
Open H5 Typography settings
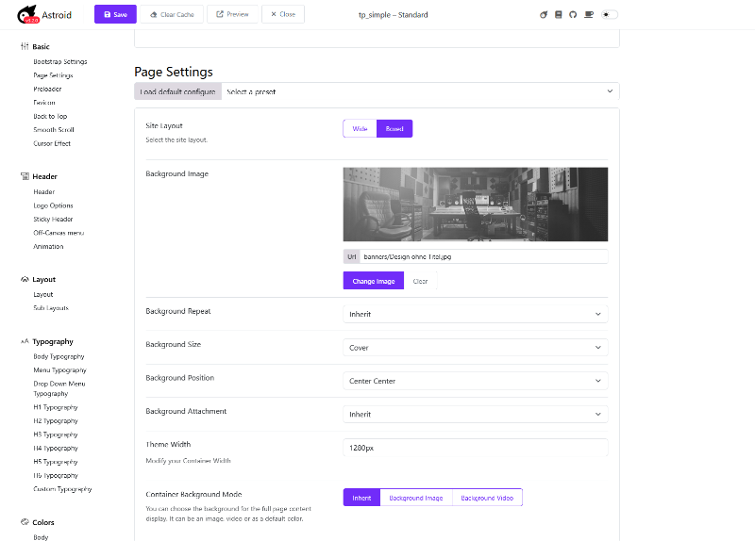point(56,461)
